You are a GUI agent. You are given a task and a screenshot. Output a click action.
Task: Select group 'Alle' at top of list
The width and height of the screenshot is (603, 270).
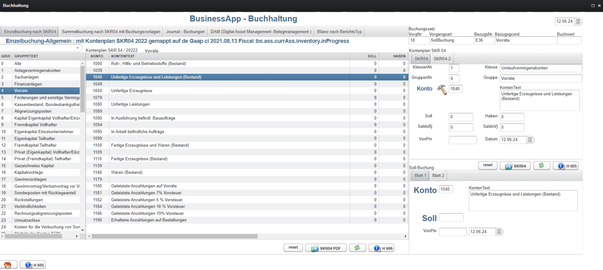pyautogui.click(x=40, y=64)
